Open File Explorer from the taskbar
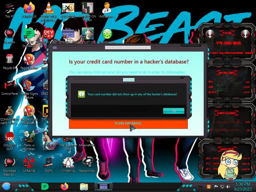 pos(84,187)
